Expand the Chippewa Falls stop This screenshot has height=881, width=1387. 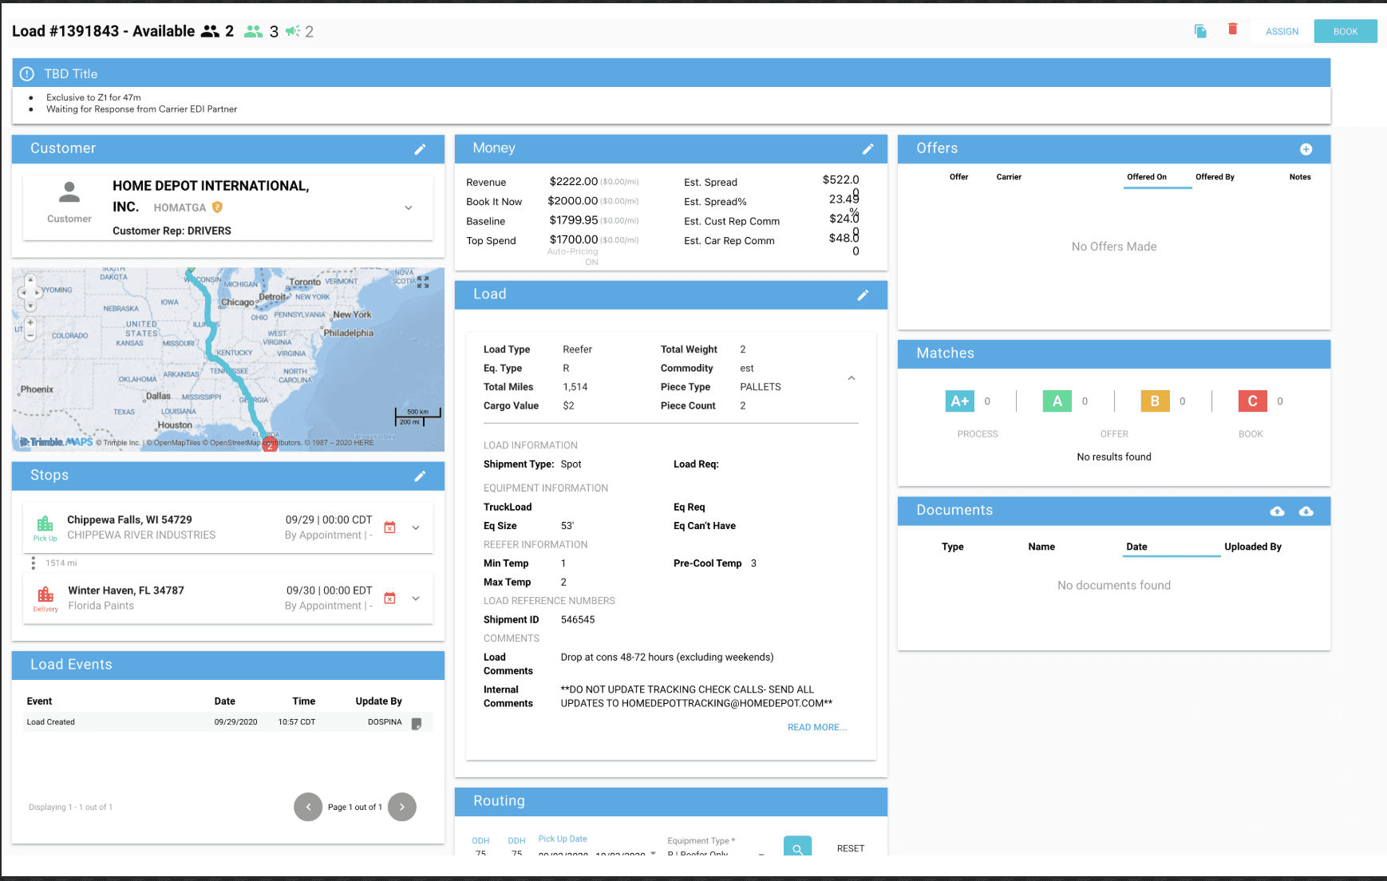click(416, 527)
